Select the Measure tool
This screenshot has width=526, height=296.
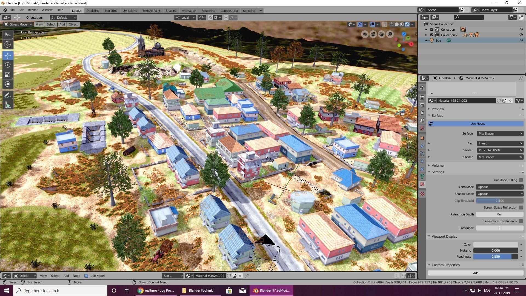tap(8, 105)
